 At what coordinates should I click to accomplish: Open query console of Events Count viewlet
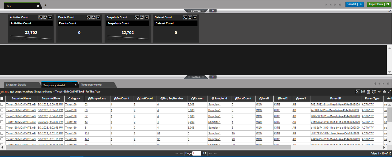tap(89, 17)
